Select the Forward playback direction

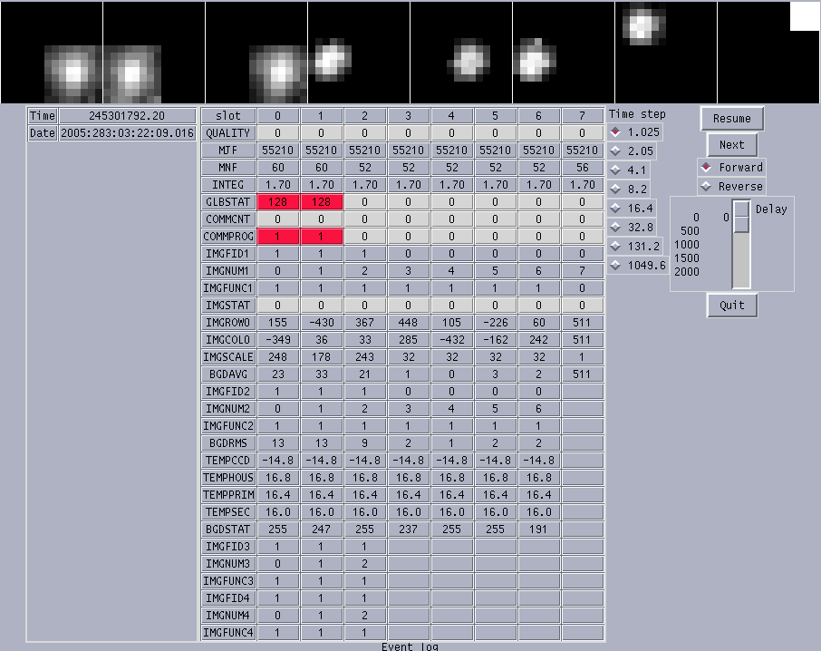click(731, 168)
